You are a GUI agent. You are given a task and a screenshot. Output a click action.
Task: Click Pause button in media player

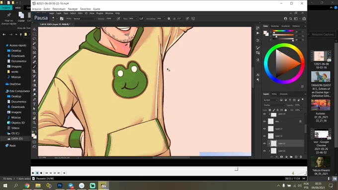pos(37,173)
